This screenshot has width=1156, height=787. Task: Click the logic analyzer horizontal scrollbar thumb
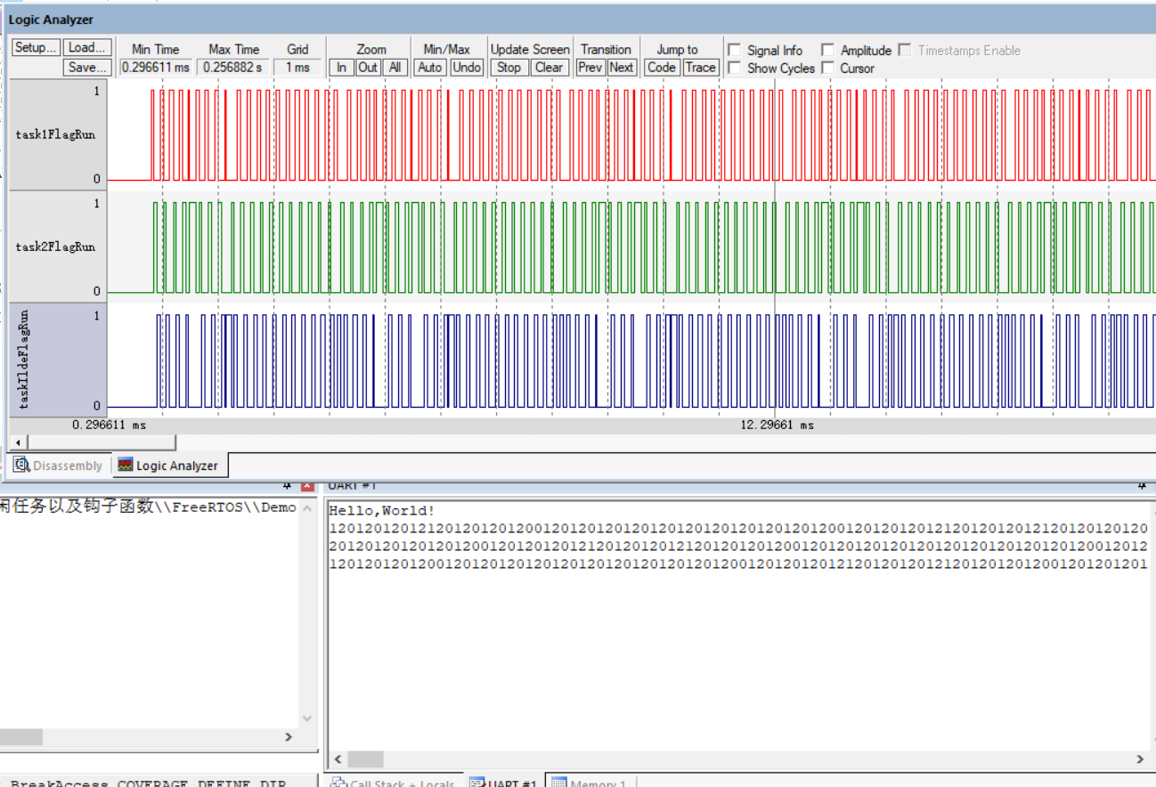tap(102, 442)
